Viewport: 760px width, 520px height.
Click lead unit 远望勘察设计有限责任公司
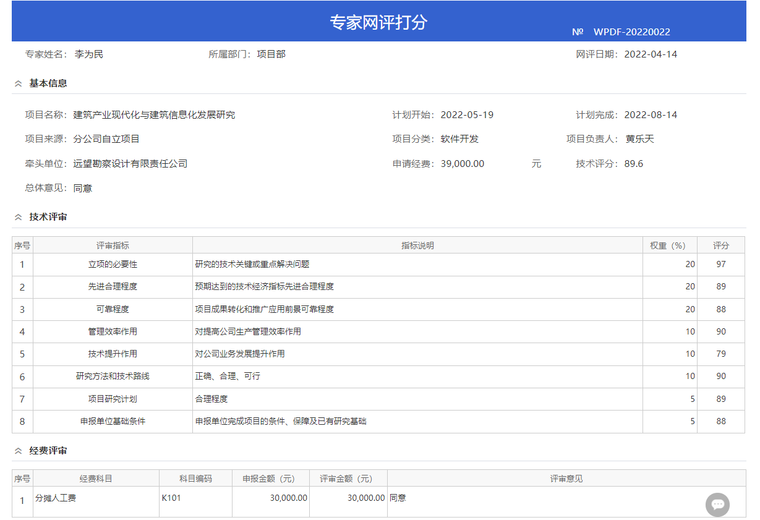click(130, 164)
